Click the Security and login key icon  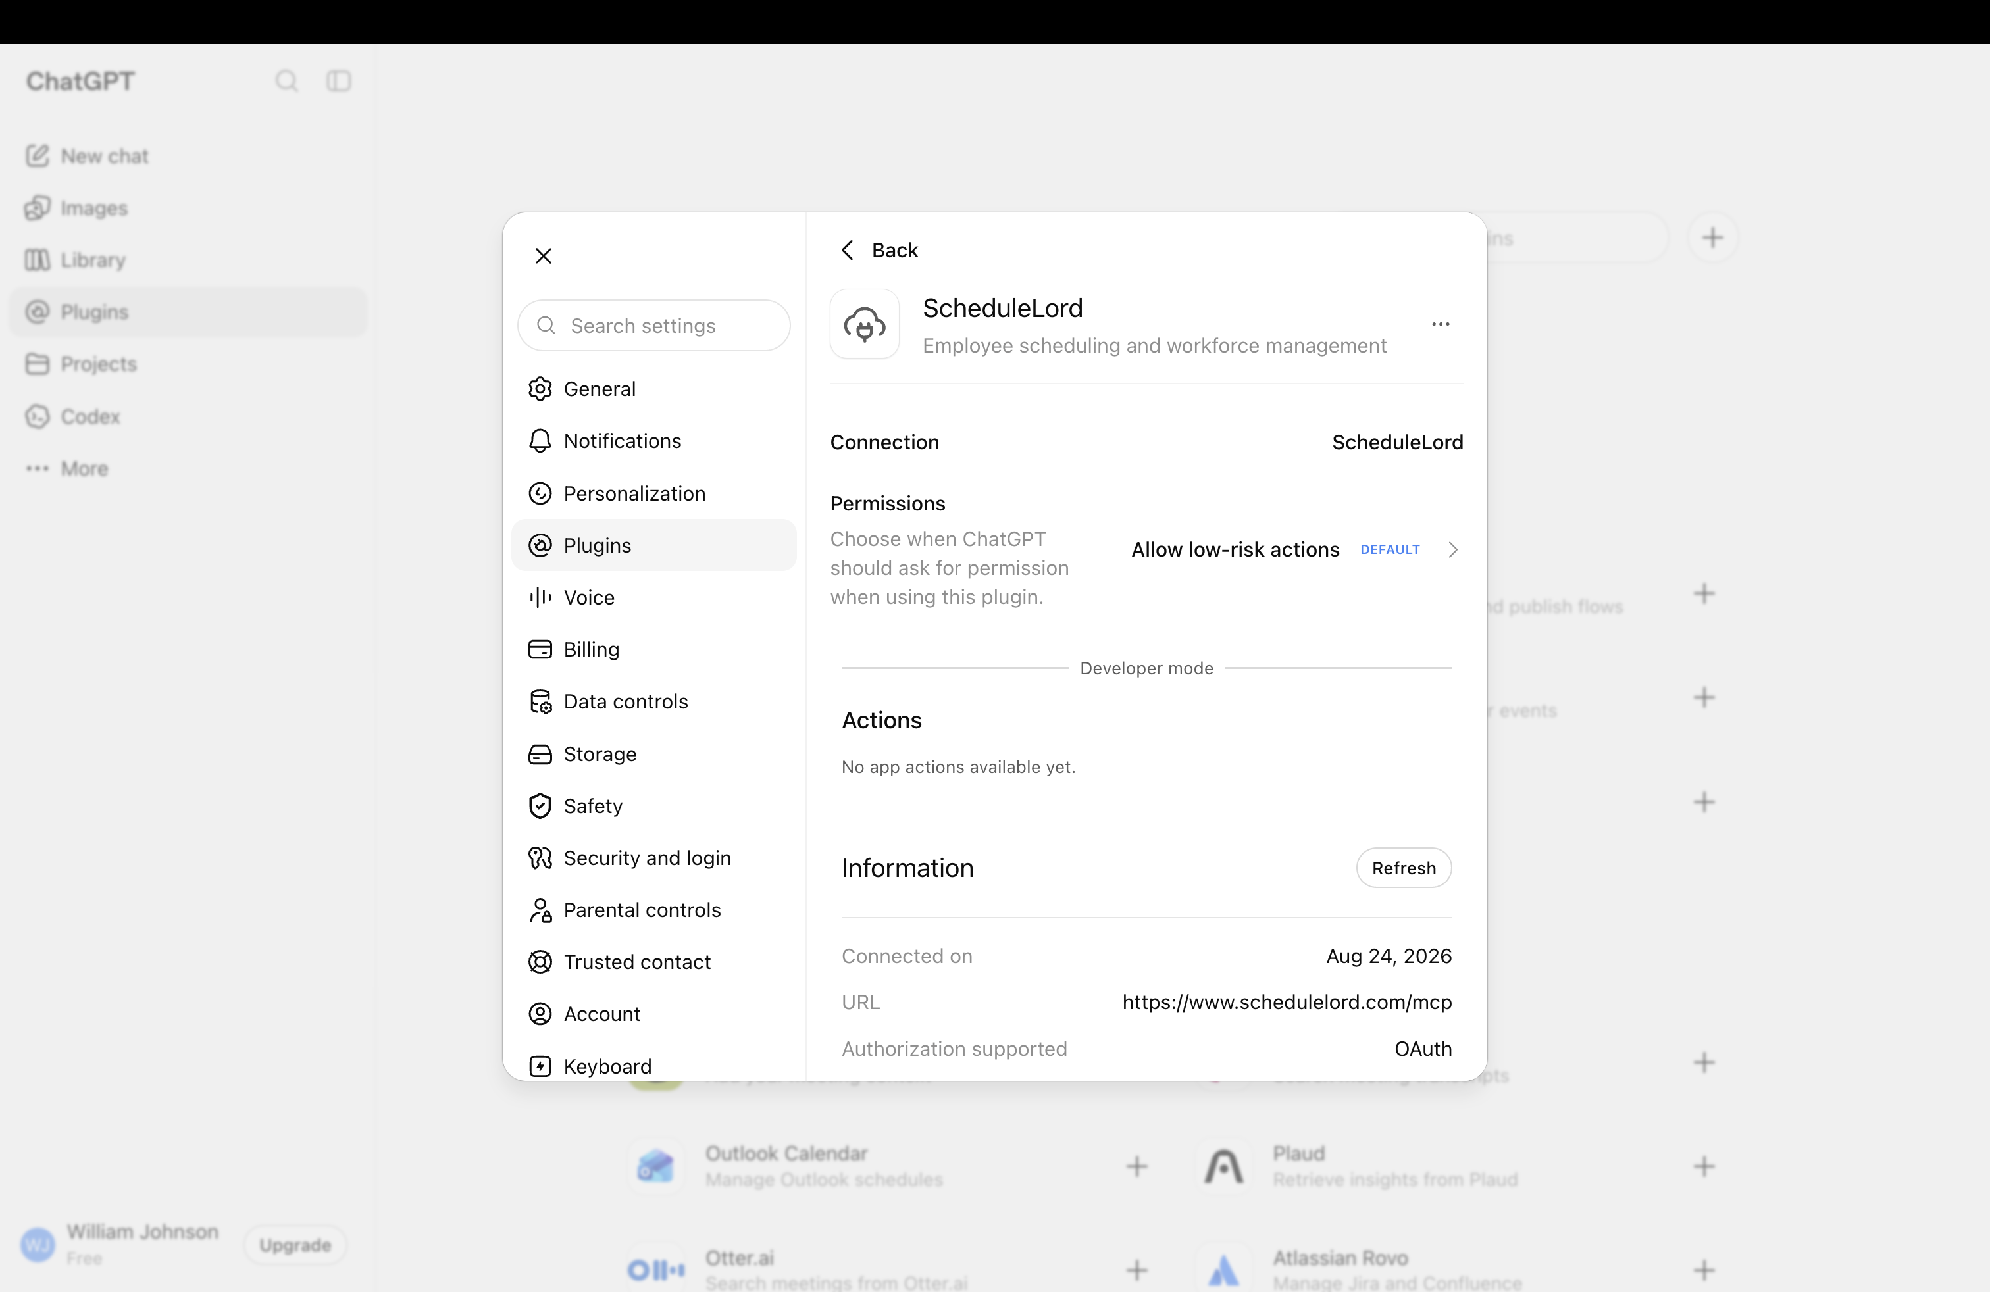click(x=540, y=857)
